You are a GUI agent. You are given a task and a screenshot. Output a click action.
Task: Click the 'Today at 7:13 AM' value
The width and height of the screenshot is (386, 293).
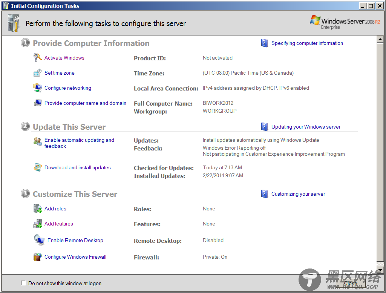[x=222, y=167]
